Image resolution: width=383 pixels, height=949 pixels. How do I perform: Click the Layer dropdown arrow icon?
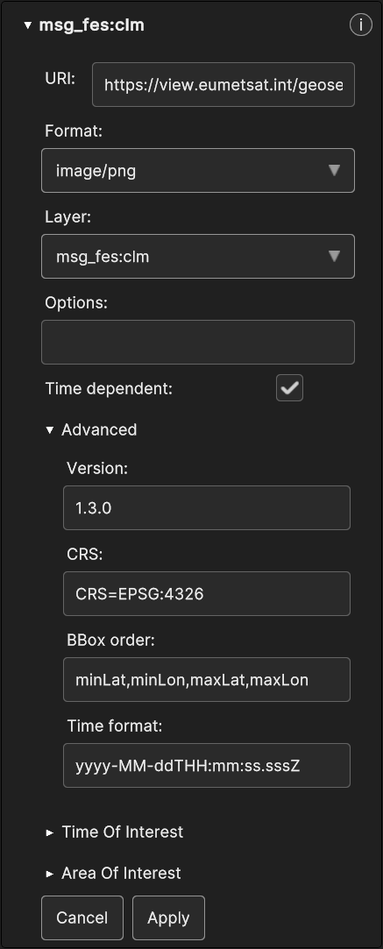[x=334, y=257]
